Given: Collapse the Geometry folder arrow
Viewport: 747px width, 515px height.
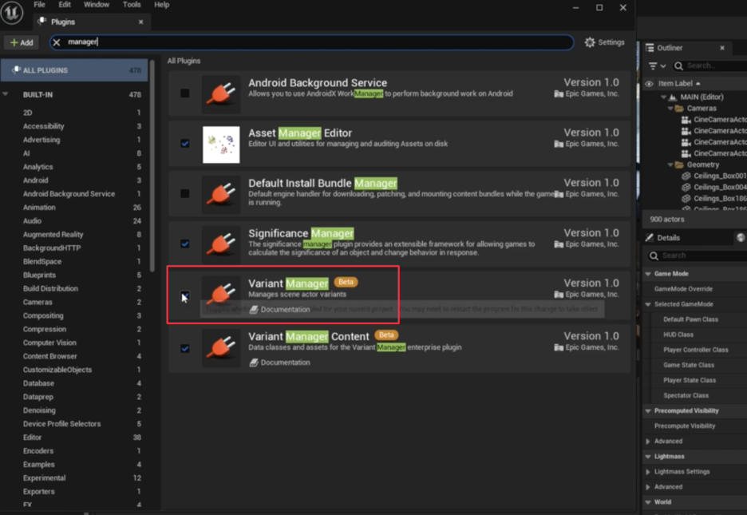Looking at the screenshot, I should [x=670, y=164].
